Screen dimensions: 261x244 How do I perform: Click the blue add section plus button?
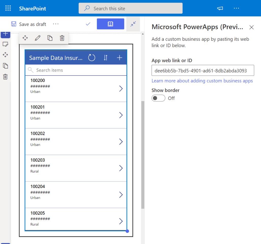[x=6, y=34]
